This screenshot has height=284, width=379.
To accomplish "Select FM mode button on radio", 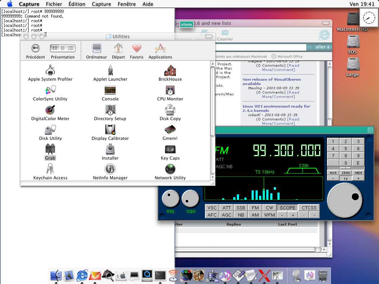I will coord(255,208).
